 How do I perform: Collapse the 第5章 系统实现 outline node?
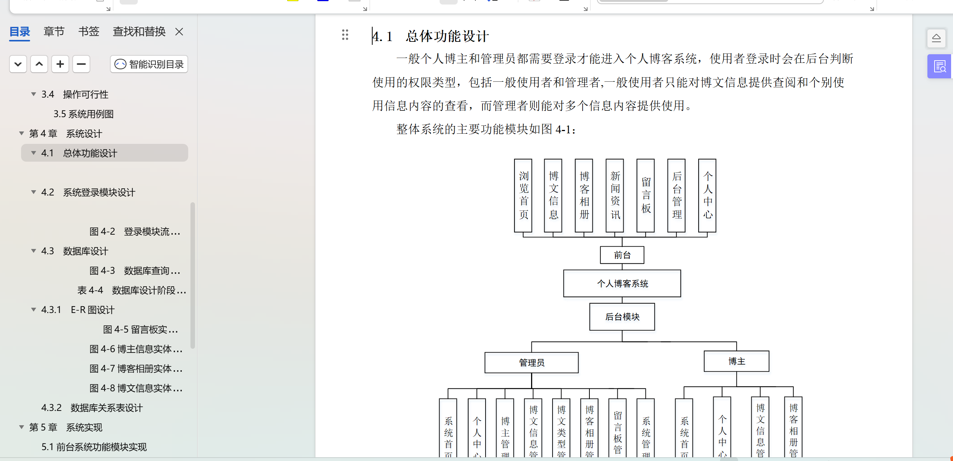tap(22, 427)
